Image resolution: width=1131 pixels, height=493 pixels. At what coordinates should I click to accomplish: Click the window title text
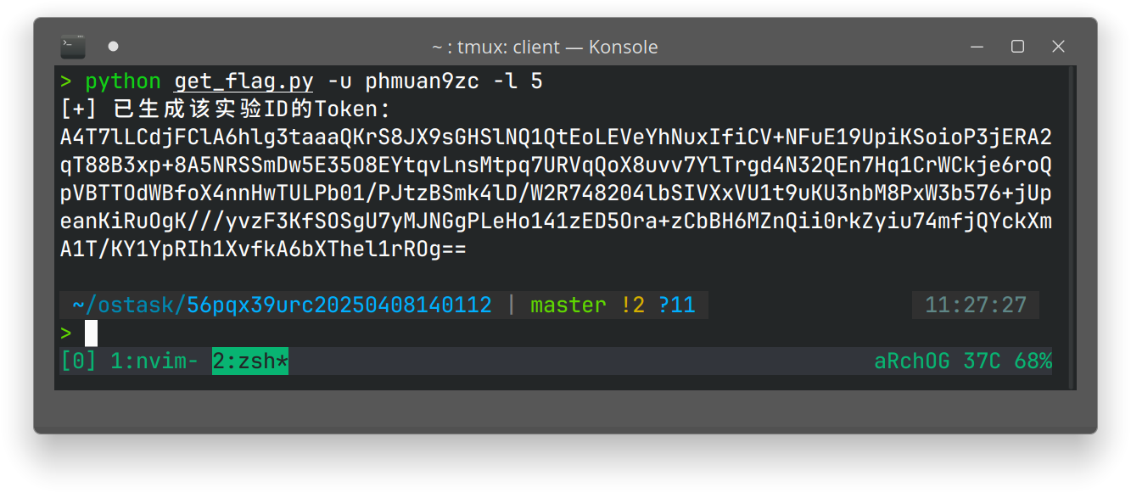544,48
